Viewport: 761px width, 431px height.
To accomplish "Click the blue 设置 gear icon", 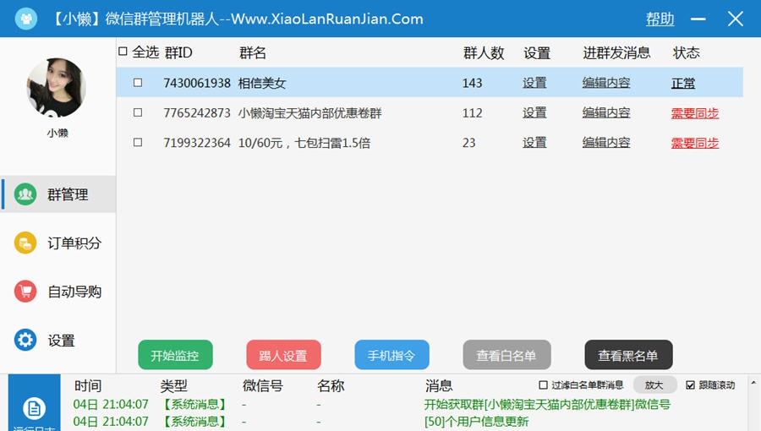I will 25,340.
